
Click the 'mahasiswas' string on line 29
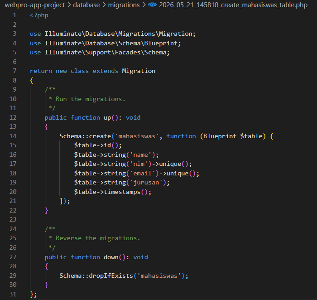[159, 276]
